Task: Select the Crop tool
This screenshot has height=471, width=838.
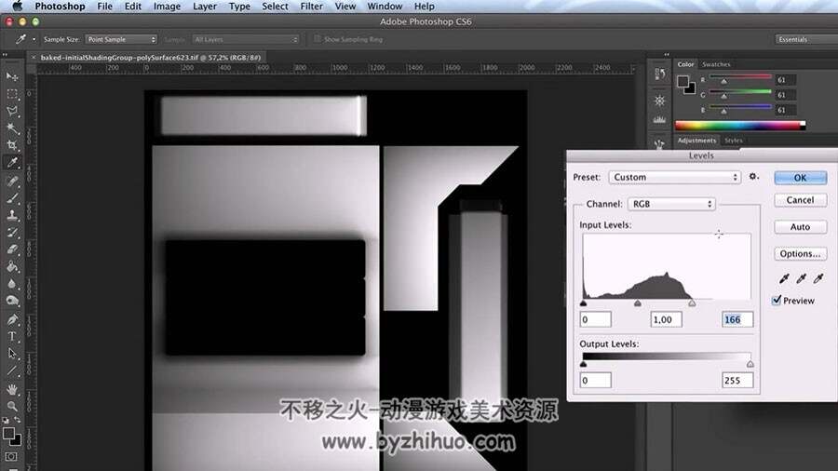Action: (12, 145)
